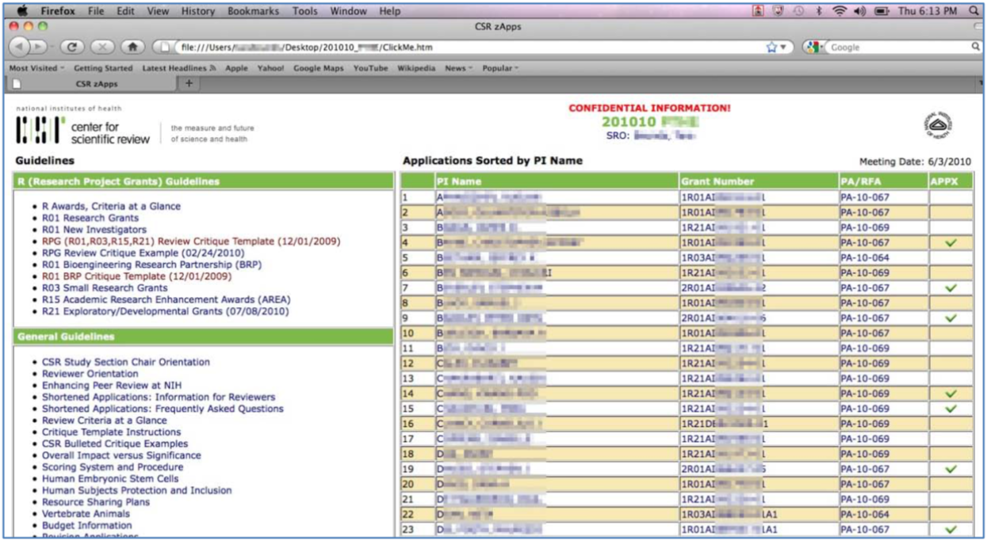
Task: Open the Tools menu
Action: pyautogui.click(x=304, y=11)
